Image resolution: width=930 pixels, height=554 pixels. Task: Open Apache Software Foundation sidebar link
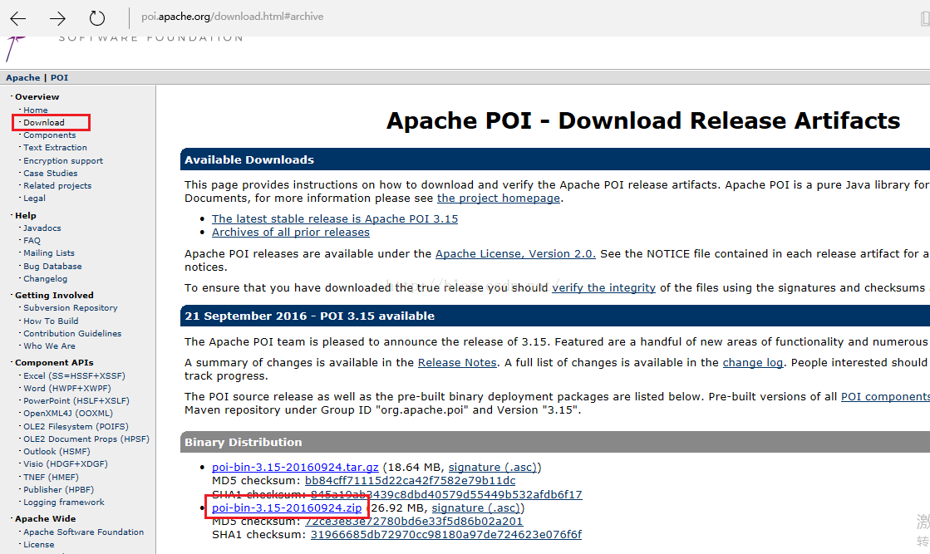[x=83, y=532]
